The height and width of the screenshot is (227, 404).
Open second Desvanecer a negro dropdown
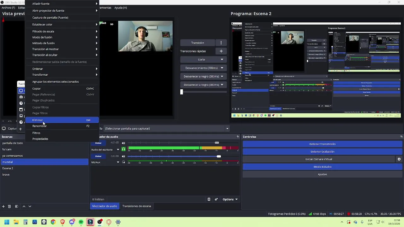204,85
